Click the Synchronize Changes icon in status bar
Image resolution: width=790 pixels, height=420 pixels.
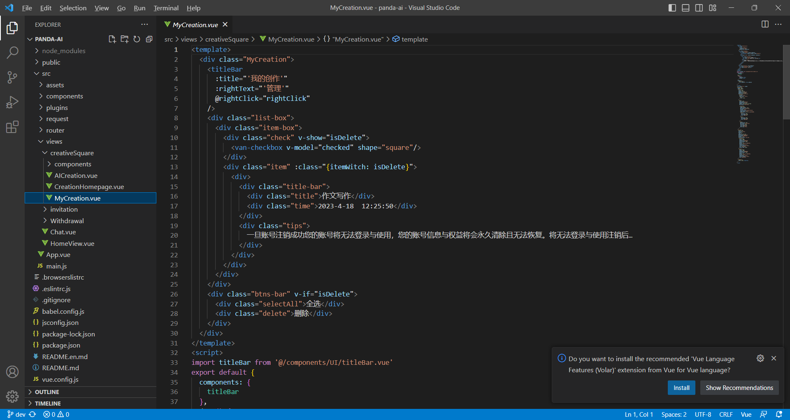pyautogui.click(x=33, y=414)
